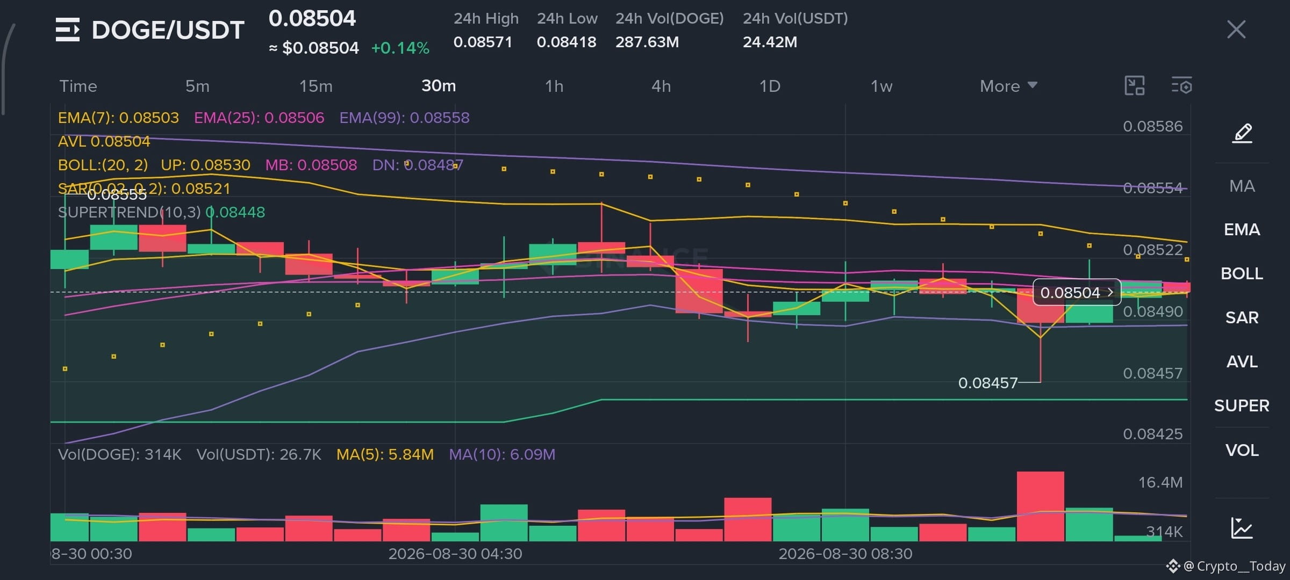Click the large 0.08504 header price
This screenshot has height=580, width=1290.
pyautogui.click(x=312, y=19)
